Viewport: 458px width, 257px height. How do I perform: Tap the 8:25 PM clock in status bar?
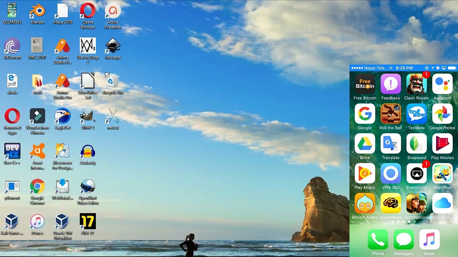pyautogui.click(x=404, y=68)
